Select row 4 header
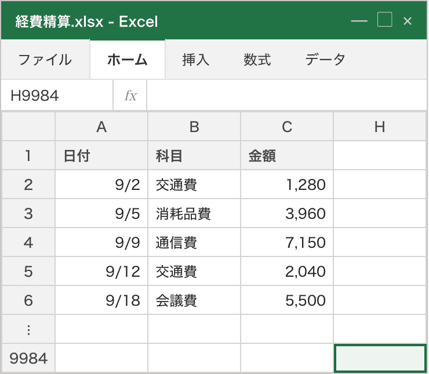429x374 pixels. tap(28, 243)
